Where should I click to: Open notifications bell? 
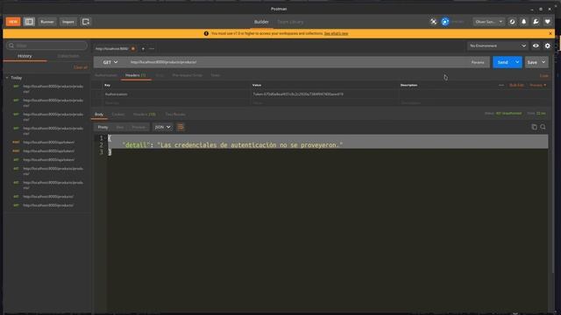click(524, 22)
